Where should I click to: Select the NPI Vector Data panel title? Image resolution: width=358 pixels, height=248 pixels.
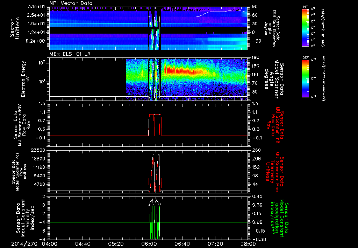pos(71,3)
